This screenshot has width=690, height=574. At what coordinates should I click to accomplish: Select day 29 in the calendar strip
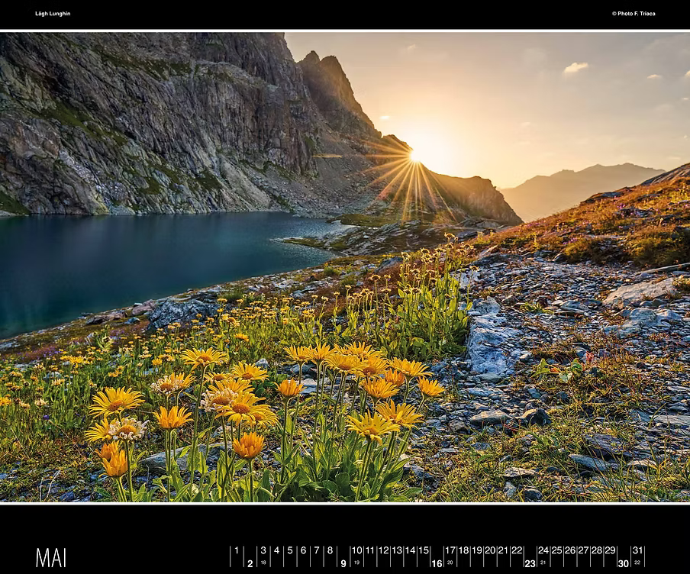pos(610,550)
